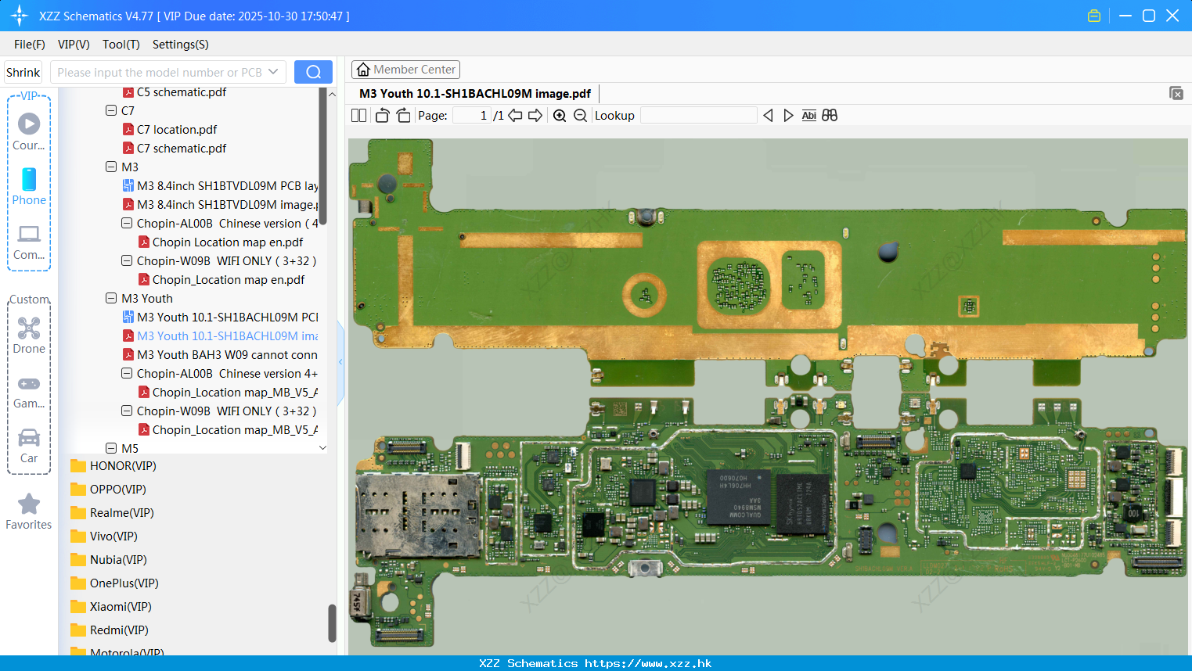This screenshot has height=671, width=1192.
Task: Open the Game console category
Action: coord(29,391)
